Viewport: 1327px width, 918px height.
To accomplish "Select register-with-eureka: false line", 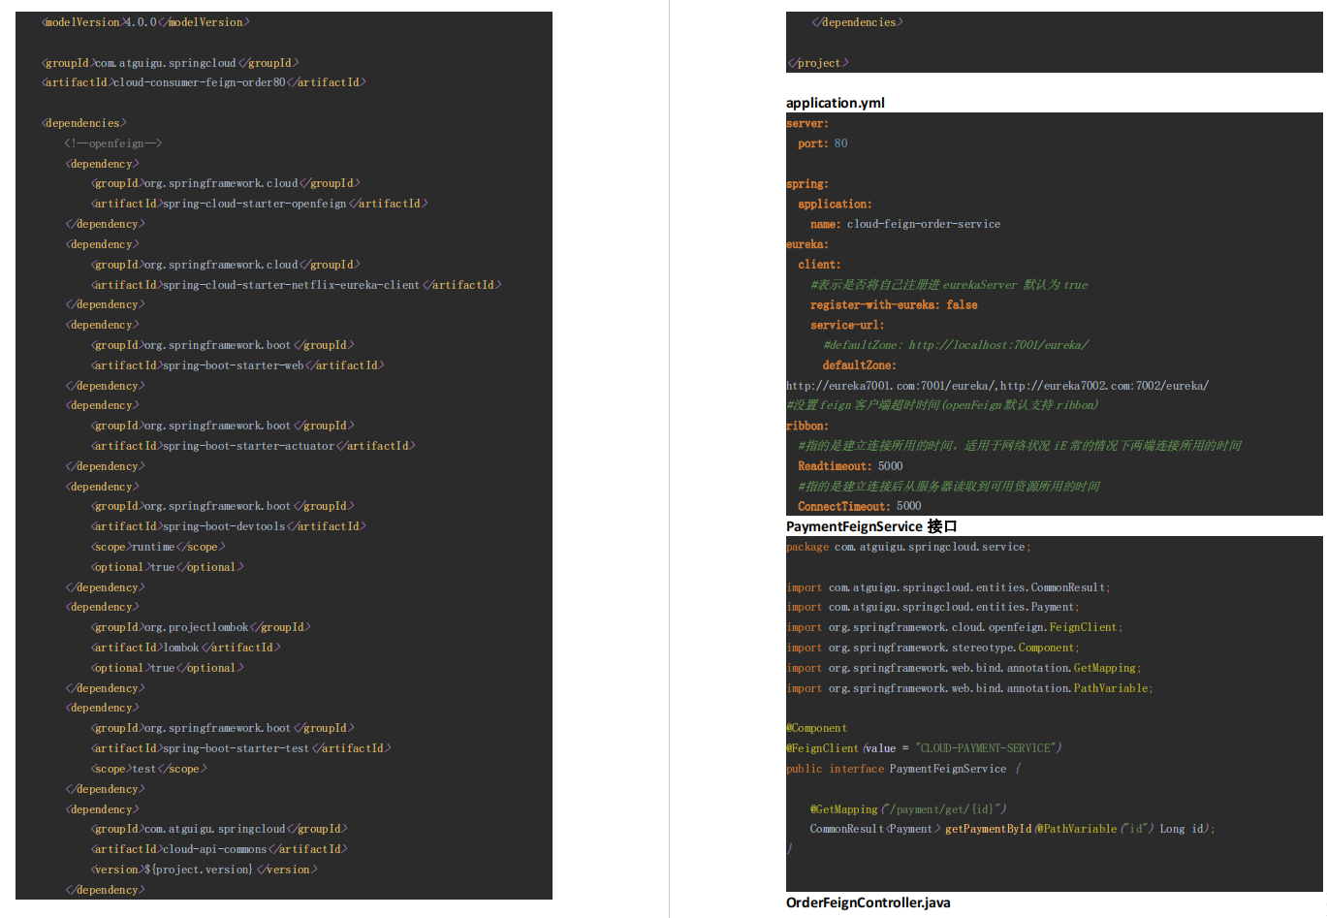I will [894, 304].
